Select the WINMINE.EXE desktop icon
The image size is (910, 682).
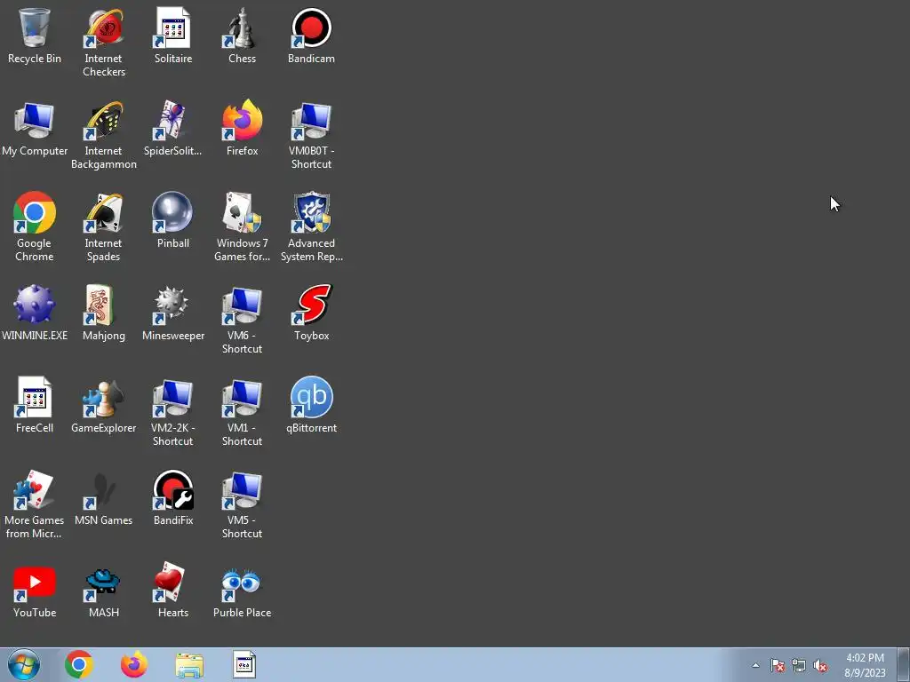35,313
